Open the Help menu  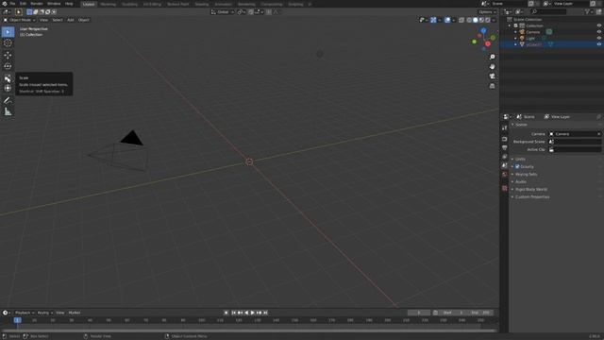[69, 4]
